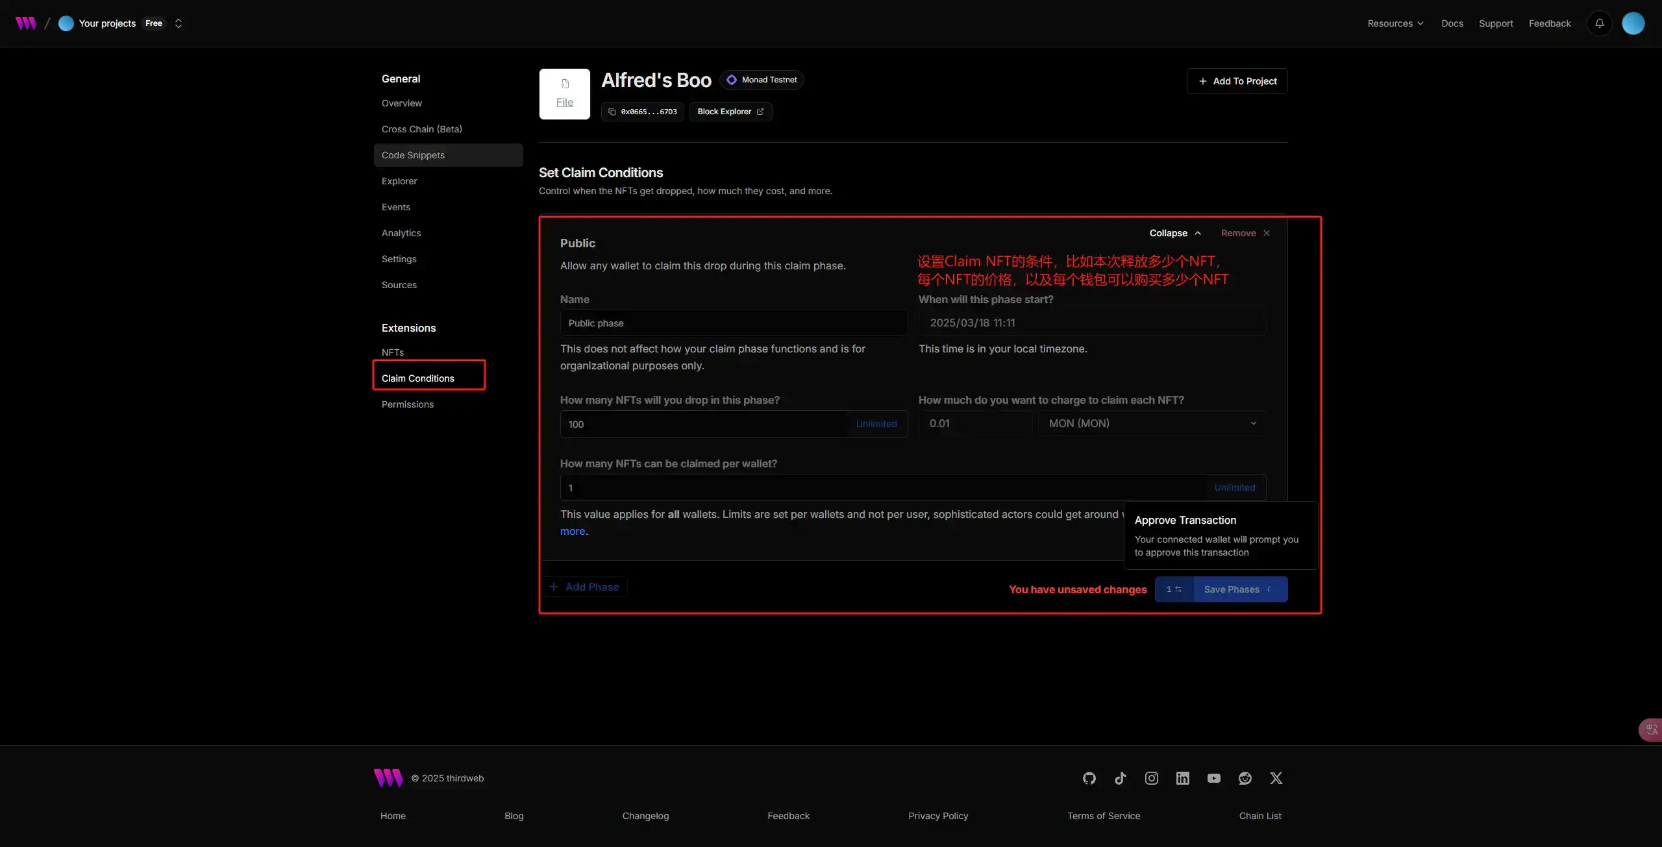Go to Permissions in sidebar
Image resolution: width=1662 pixels, height=847 pixels.
[x=407, y=404]
